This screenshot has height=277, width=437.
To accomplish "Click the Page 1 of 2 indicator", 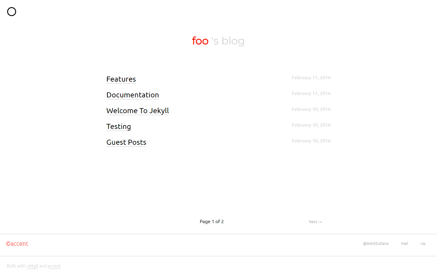I will click(212, 222).
